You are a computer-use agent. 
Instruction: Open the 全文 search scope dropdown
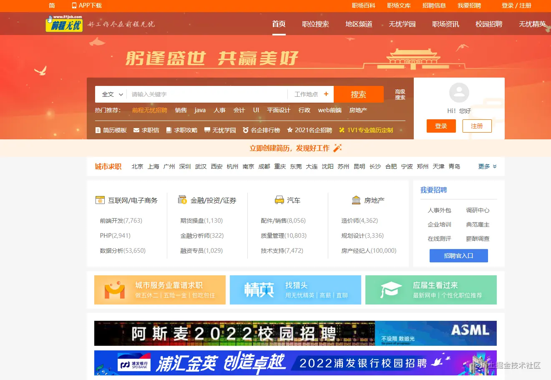click(111, 94)
